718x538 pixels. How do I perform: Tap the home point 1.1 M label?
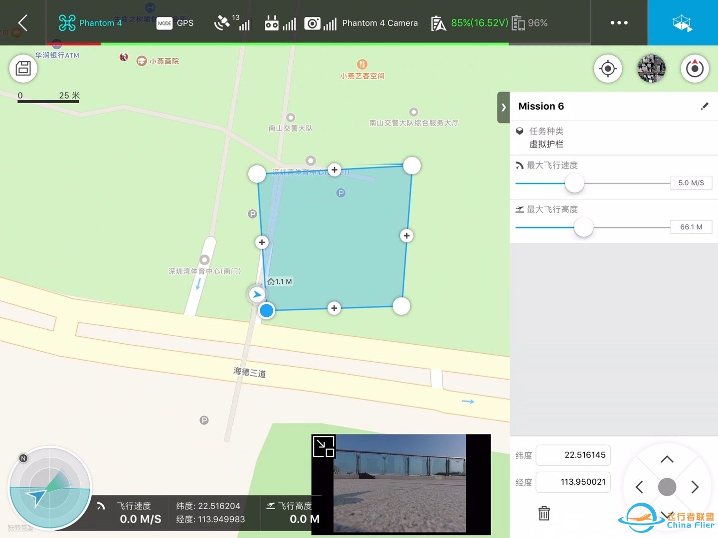click(x=280, y=281)
